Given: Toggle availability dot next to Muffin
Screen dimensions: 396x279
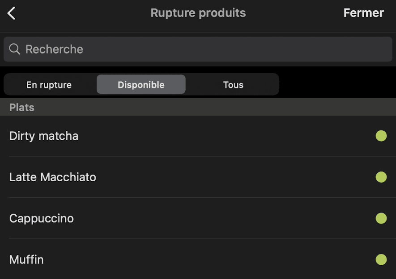Looking at the screenshot, I should (381, 259).
